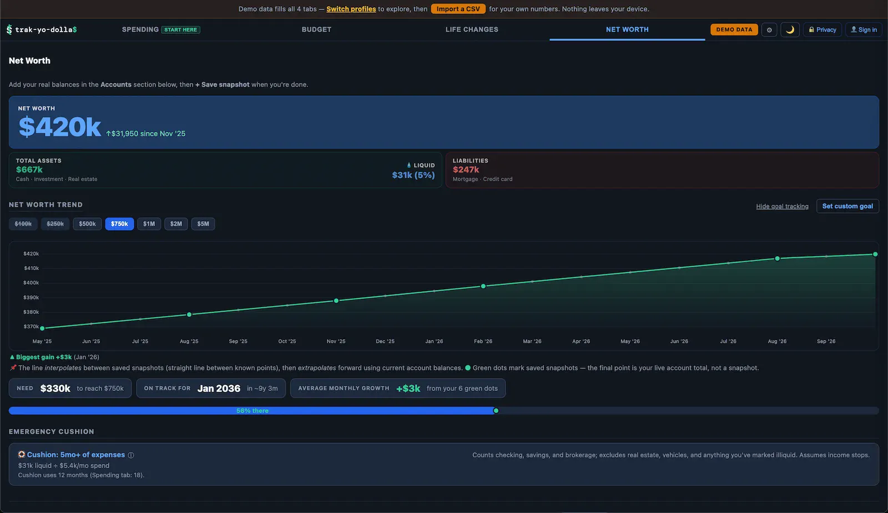Click the $667k total assets value

[x=29, y=170]
